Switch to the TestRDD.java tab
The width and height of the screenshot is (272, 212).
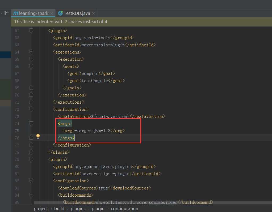[77, 13]
